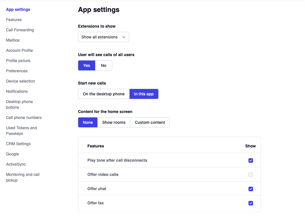The image size is (305, 216).
Task: Open Used Tokens and Passkeys
Action: 21,131
